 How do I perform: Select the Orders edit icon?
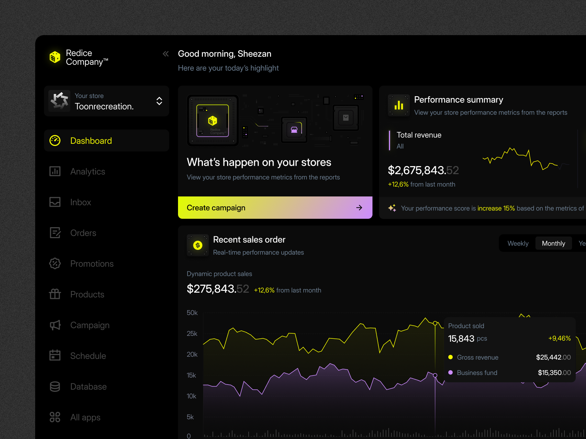click(x=55, y=233)
